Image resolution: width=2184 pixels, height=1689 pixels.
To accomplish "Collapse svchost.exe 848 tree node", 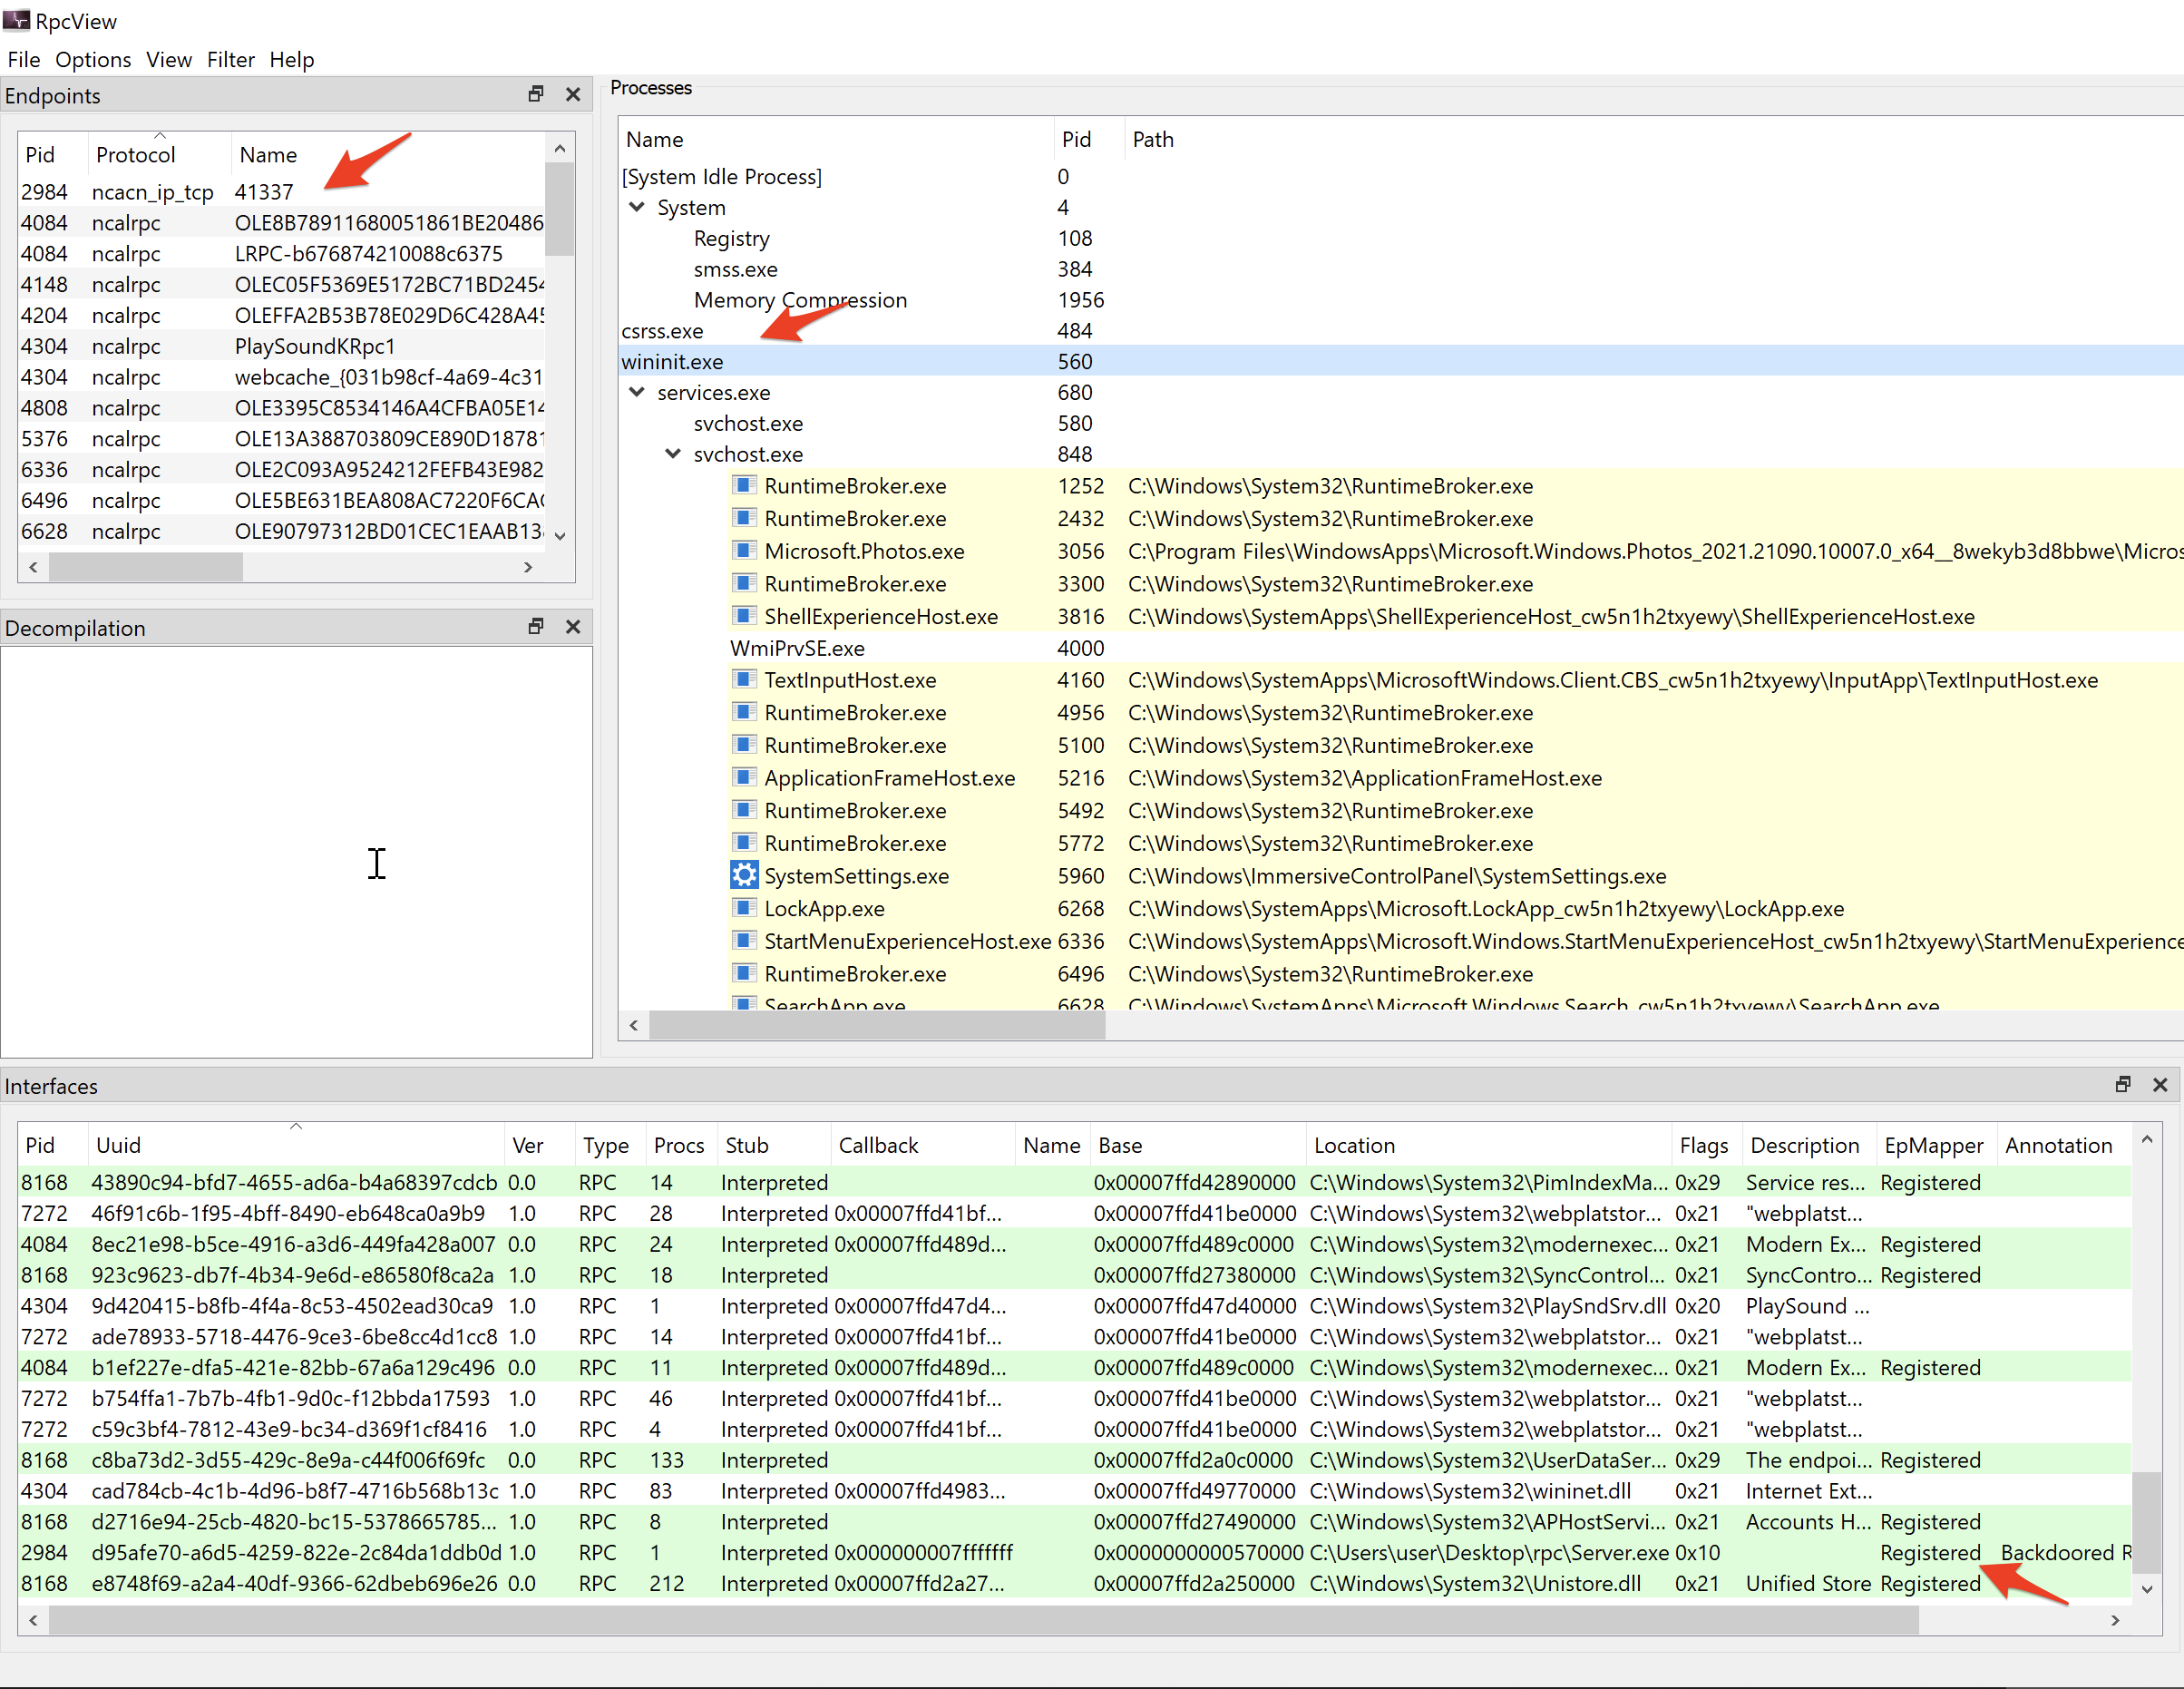I will pos(673,454).
